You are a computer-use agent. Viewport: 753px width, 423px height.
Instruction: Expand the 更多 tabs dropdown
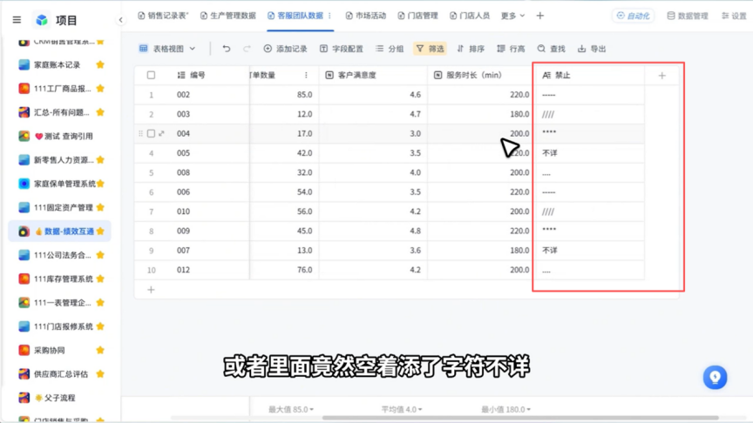[x=512, y=16]
